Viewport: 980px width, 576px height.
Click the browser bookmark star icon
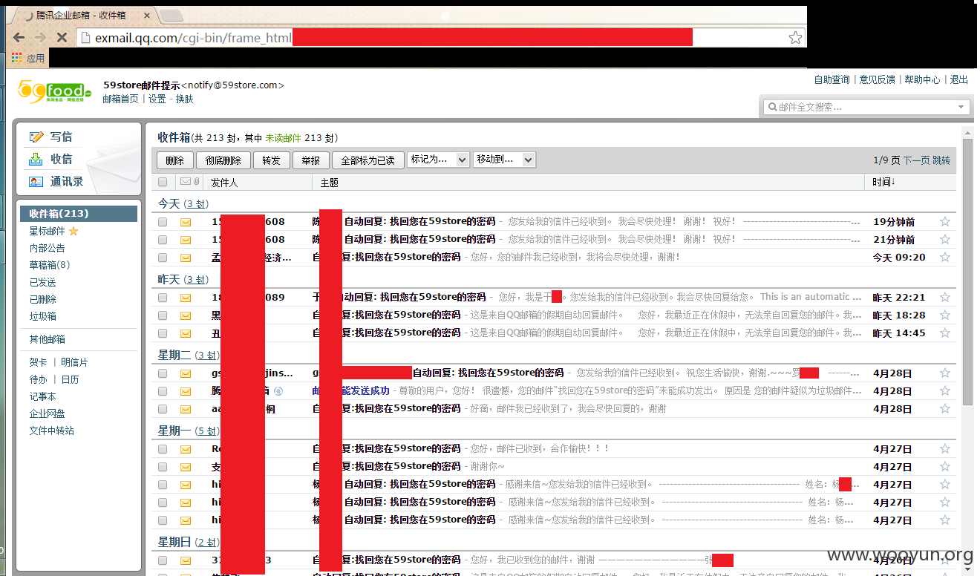coord(795,37)
